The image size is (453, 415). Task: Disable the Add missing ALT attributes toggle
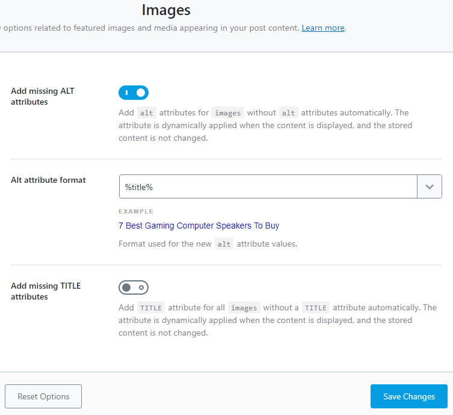point(134,93)
